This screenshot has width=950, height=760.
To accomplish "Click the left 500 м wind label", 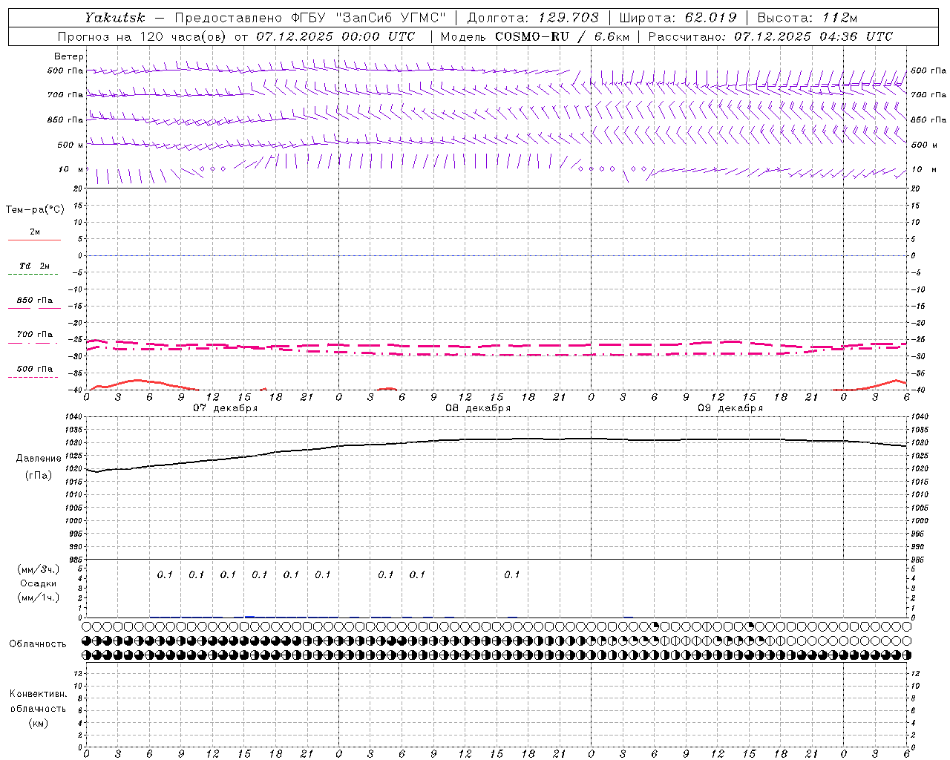I will point(71,145).
